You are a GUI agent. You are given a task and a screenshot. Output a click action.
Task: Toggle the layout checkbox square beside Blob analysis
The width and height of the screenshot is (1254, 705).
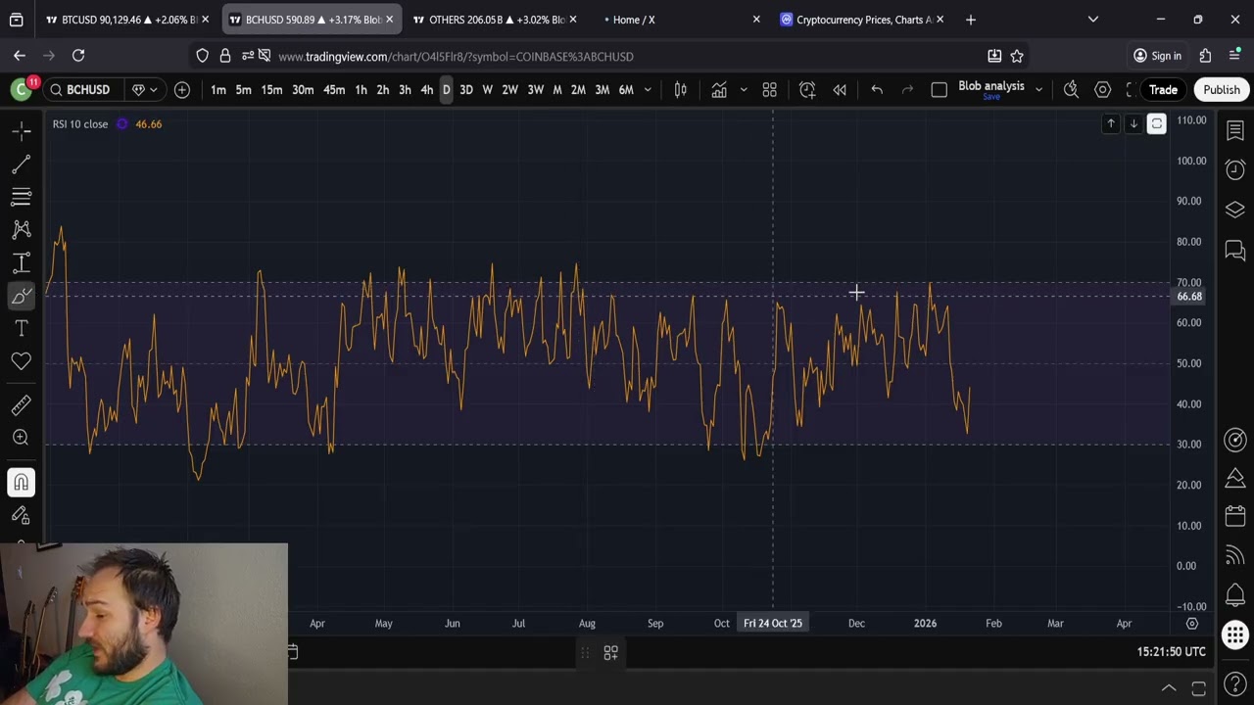939,90
